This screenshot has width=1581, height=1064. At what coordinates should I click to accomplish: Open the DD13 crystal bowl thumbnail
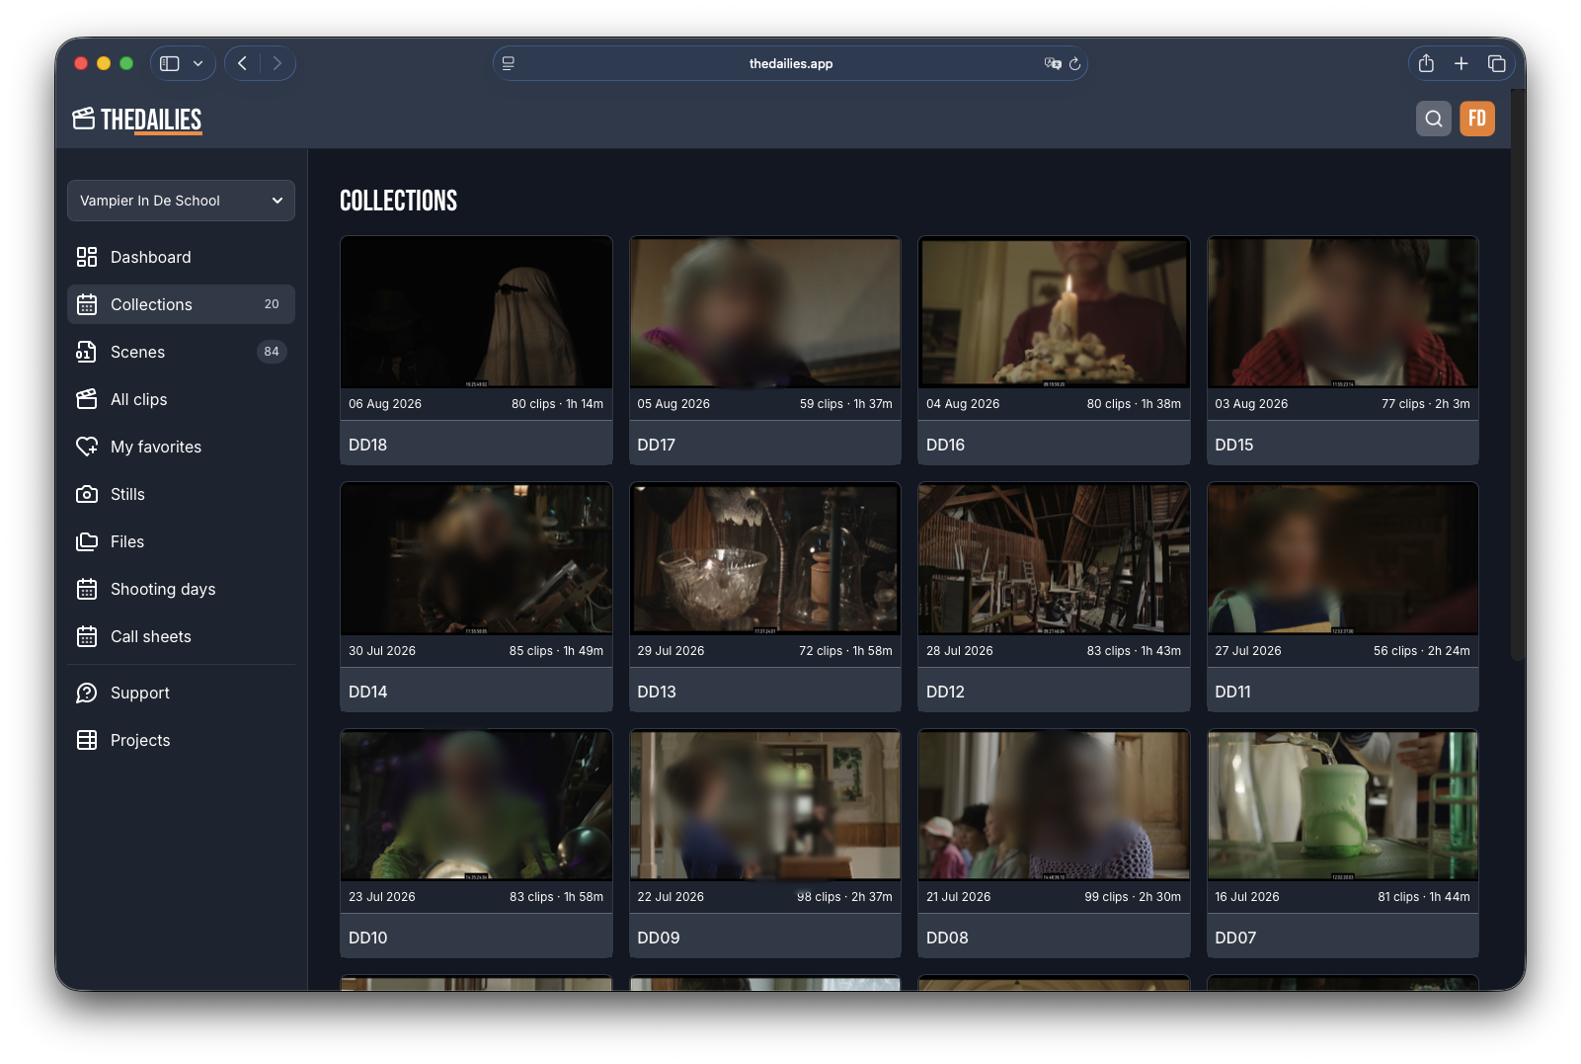coord(765,559)
